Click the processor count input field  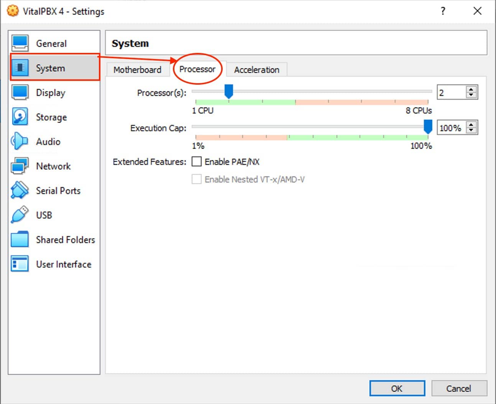click(452, 92)
